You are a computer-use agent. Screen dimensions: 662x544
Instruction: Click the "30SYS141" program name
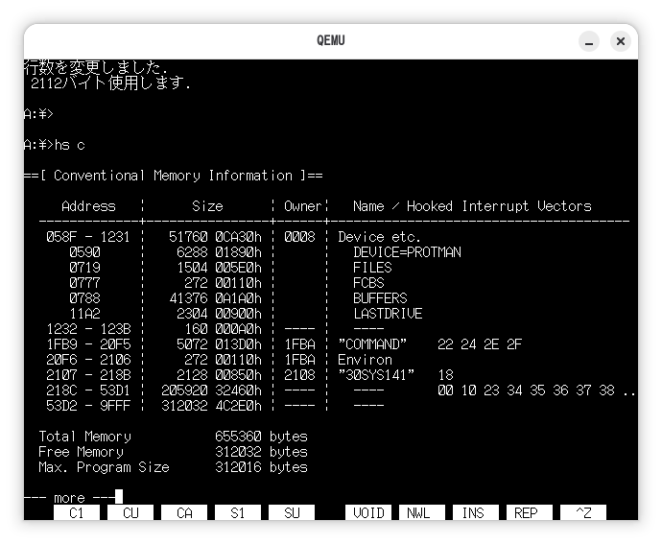pos(376,374)
